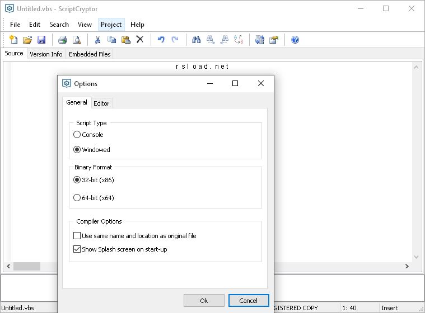Click the Find binoculars icon
This screenshot has height=313, width=425.
(196, 40)
